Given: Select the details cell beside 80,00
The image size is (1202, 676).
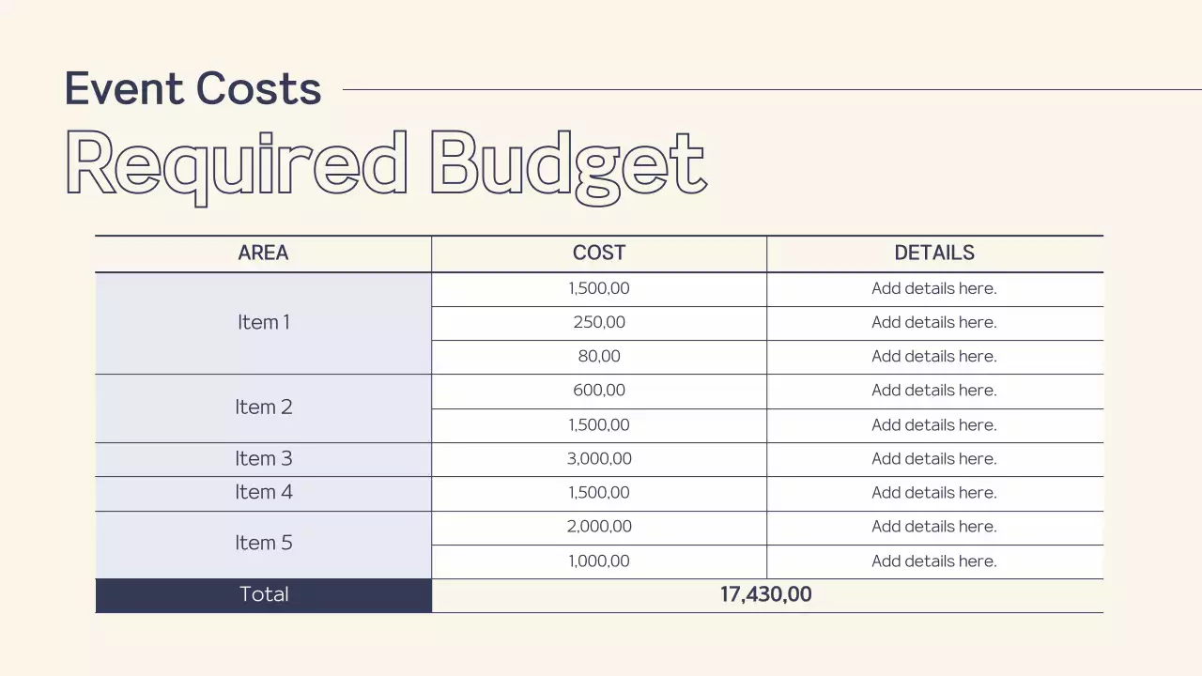Looking at the screenshot, I should 934,356.
